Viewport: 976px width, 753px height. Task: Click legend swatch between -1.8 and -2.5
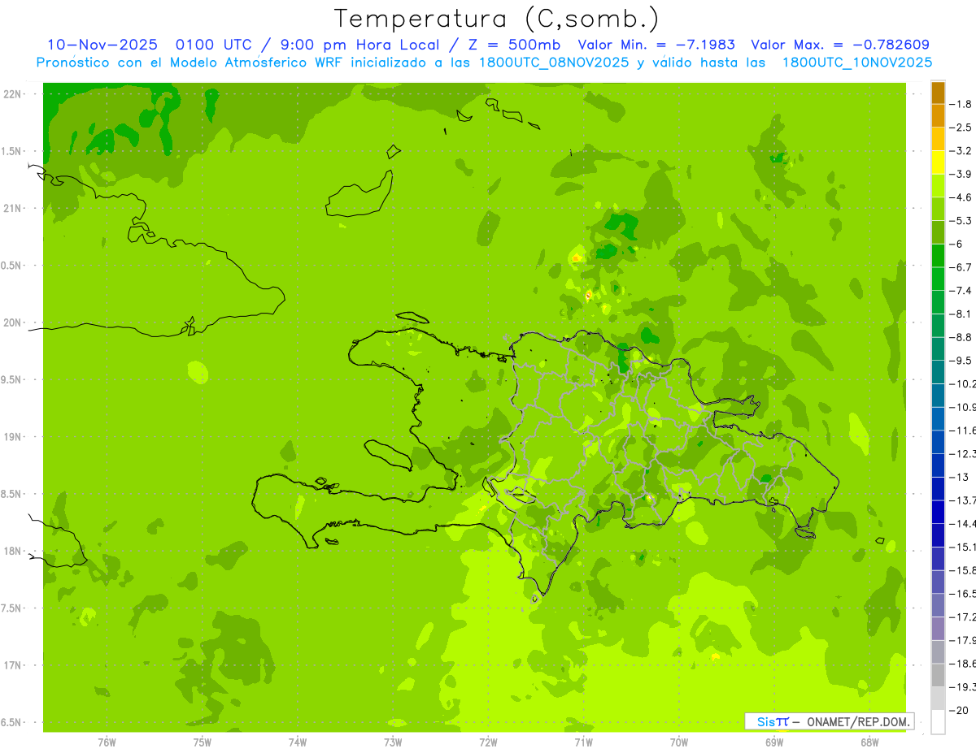pyautogui.click(x=938, y=116)
